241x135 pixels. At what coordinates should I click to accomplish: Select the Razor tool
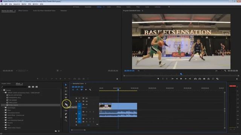point(66,104)
